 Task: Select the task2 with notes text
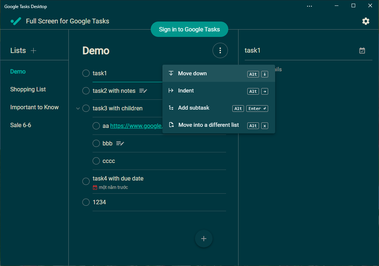pyautogui.click(x=114, y=91)
